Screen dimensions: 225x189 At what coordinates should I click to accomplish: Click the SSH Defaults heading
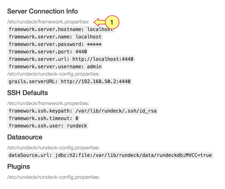(x=28, y=93)
